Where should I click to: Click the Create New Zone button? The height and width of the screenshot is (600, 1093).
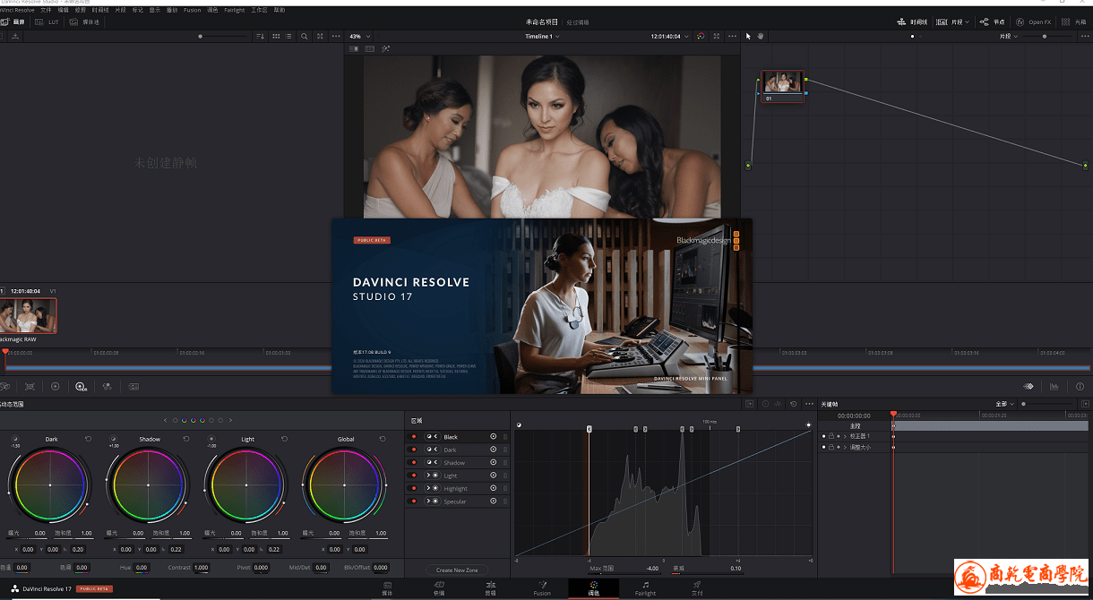[457, 570]
